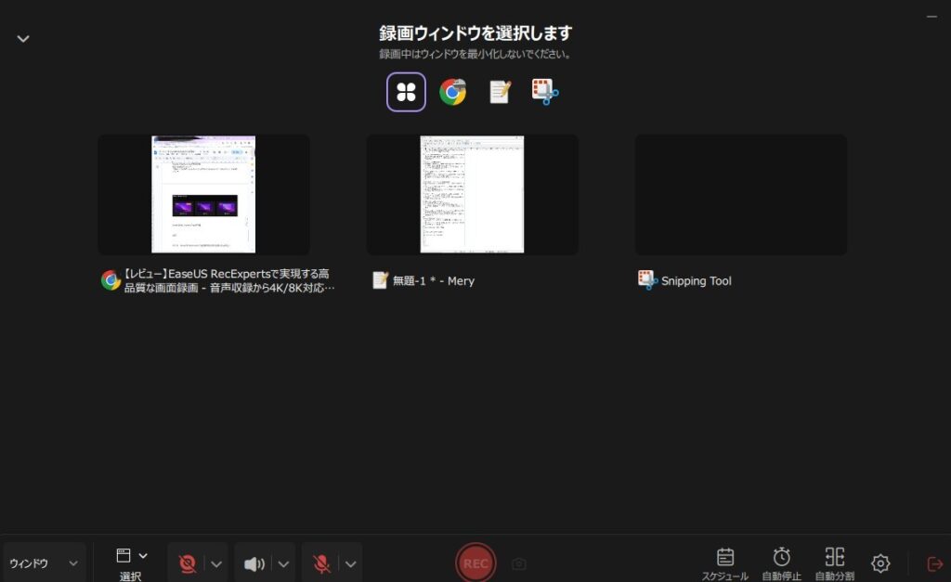This screenshot has height=582, width=951.
Task: Toggle the webcam off icon
Action: tap(188, 563)
